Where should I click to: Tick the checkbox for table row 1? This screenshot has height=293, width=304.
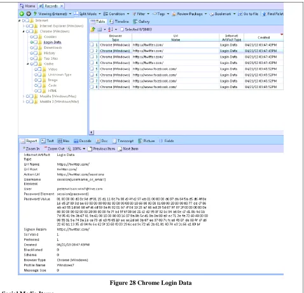point(92,45)
